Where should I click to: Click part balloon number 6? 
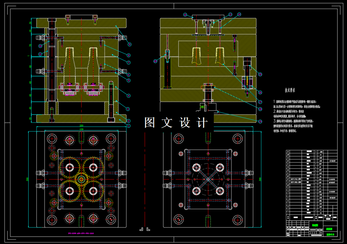point(128,75)
